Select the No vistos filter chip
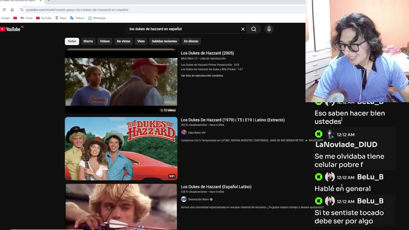 coord(124,41)
